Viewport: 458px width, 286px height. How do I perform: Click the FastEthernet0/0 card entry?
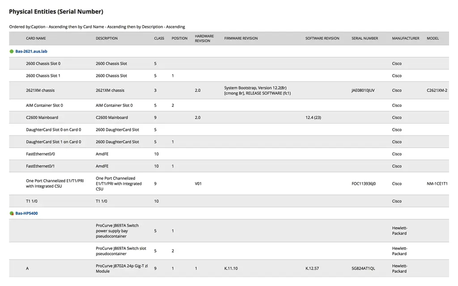pyautogui.click(x=40, y=154)
